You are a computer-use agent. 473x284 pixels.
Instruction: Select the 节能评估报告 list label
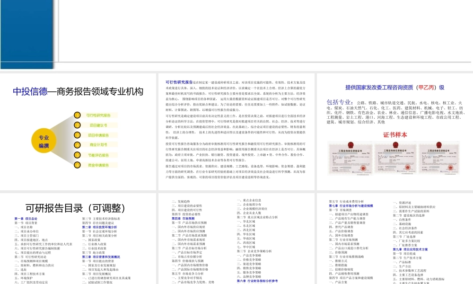pyautogui.click(x=98, y=155)
